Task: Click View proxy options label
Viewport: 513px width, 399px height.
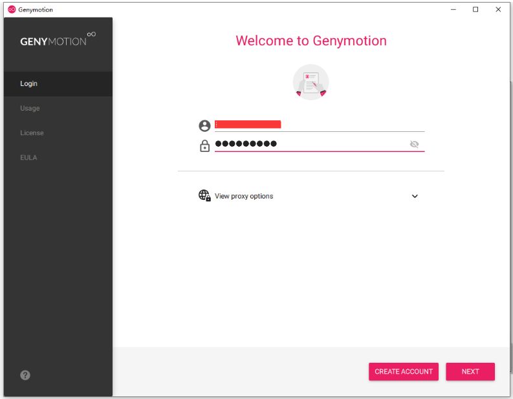Action: pos(244,196)
